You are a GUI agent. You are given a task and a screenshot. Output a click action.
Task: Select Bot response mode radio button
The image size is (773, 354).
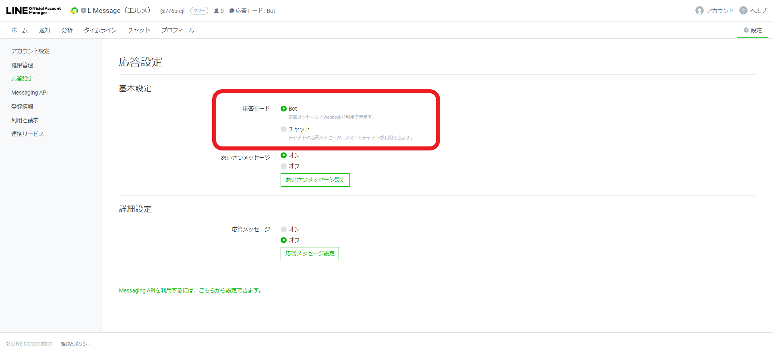tap(283, 109)
